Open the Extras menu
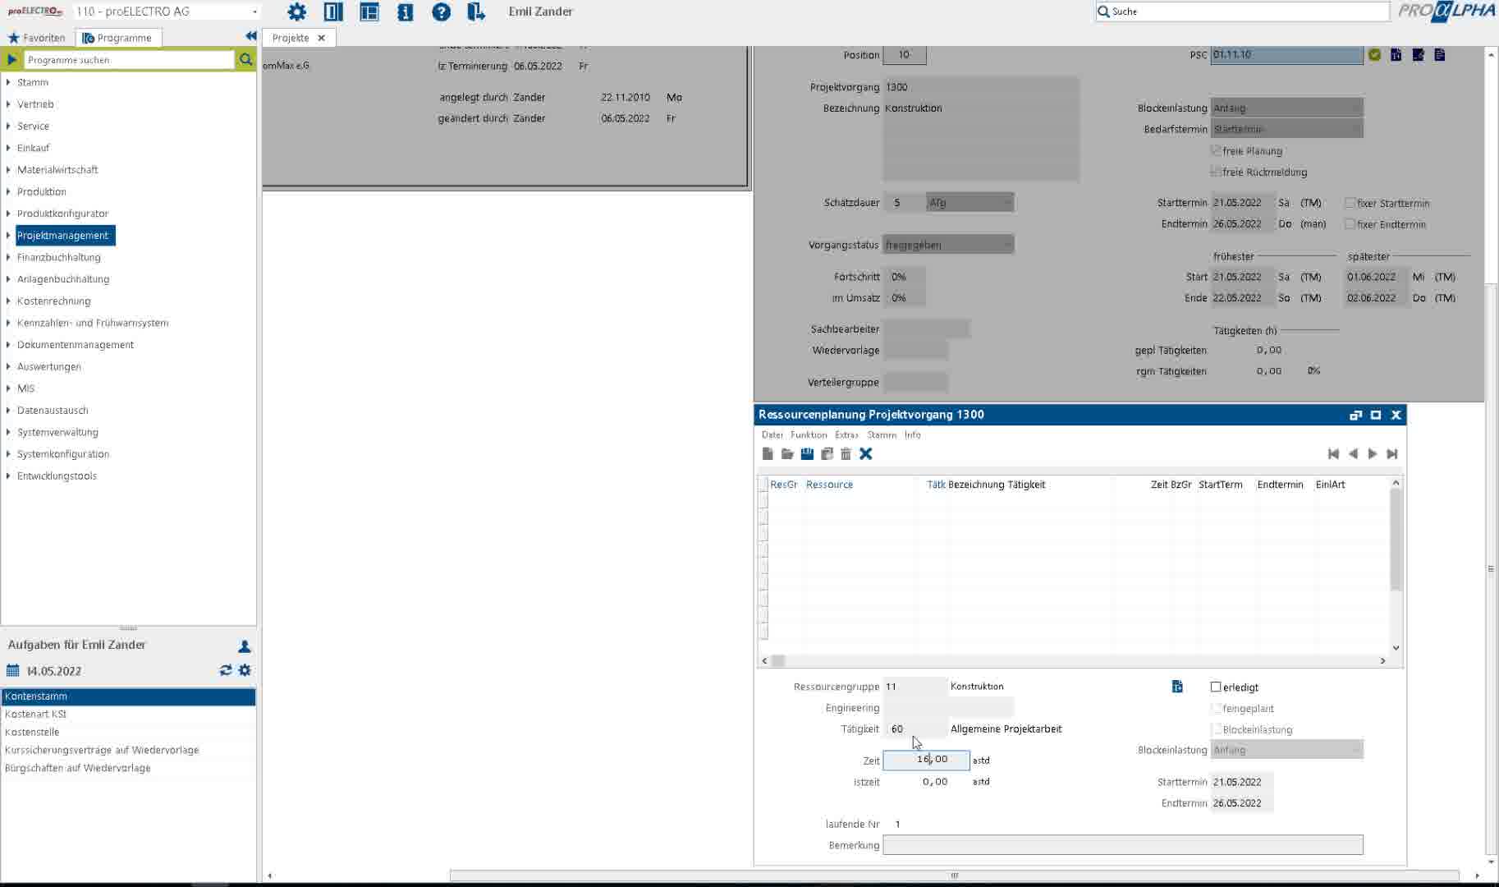This screenshot has width=1499, height=887. pyautogui.click(x=846, y=434)
